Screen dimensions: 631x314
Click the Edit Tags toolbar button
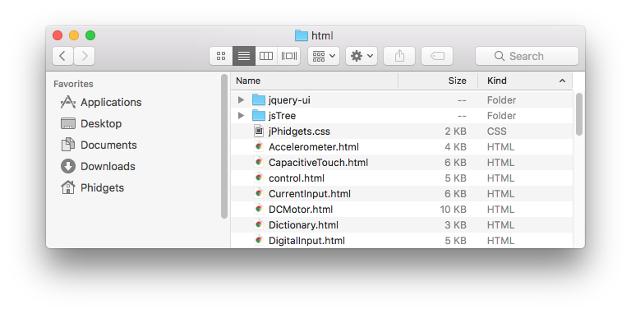437,56
